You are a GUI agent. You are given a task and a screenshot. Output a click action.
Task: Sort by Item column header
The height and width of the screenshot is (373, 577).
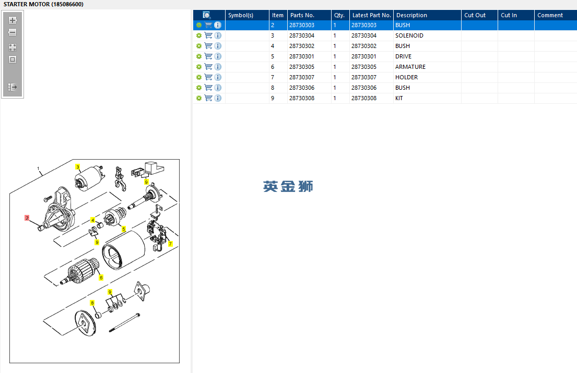coord(278,15)
